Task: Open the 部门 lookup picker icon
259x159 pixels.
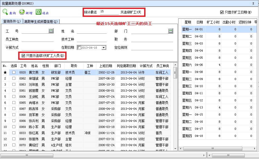Action: pos(171,31)
